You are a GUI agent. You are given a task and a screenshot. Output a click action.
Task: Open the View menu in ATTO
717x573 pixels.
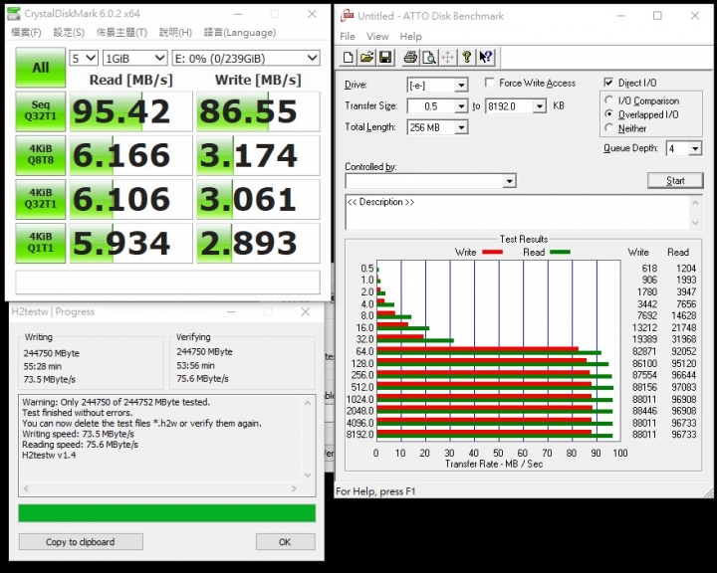[x=377, y=36]
